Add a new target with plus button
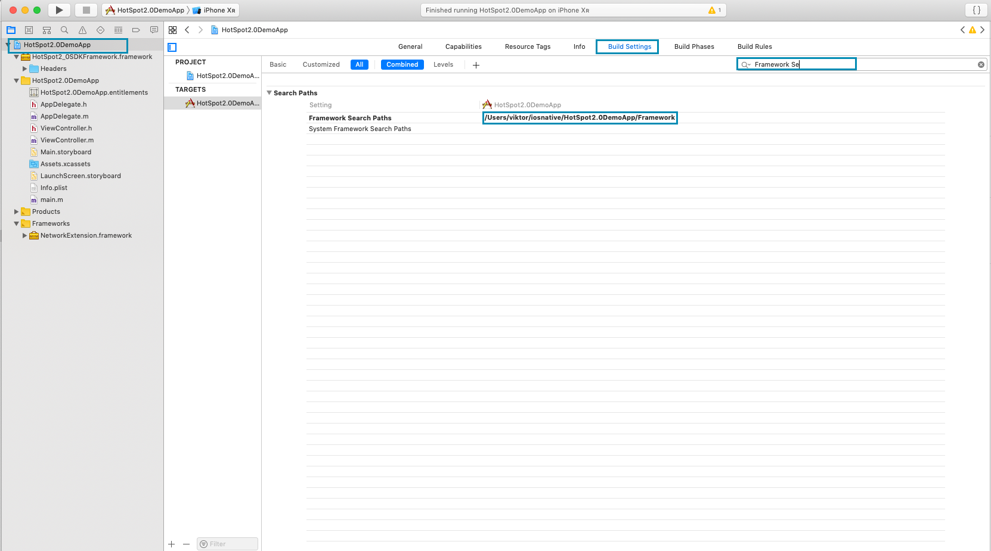The width and height of the screenshot is (991, 551). coord(172,544)
